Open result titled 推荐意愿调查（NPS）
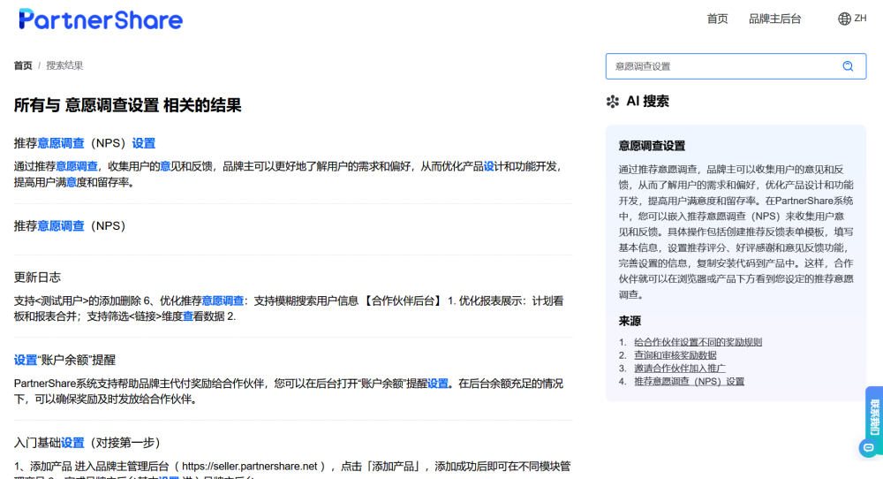The width and height of the screenshot is (883, 479). click(x=69, y=226)
